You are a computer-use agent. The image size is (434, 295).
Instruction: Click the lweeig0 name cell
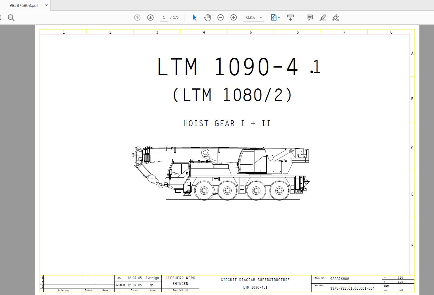152,278
